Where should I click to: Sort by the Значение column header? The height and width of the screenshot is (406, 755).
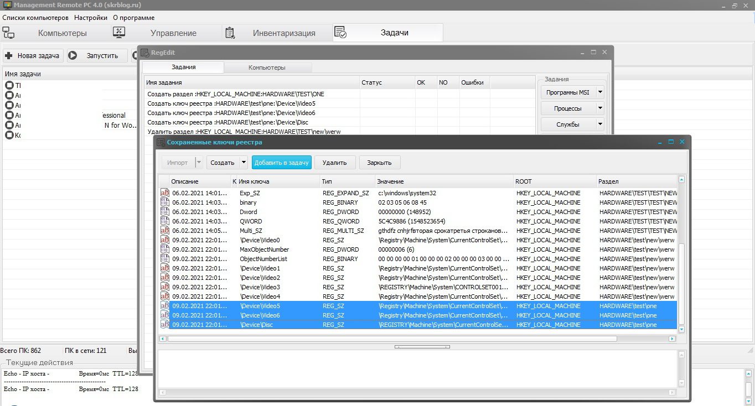[444, 181]
